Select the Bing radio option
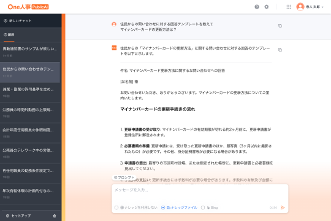Screen dimensions: 331x221 209,207
